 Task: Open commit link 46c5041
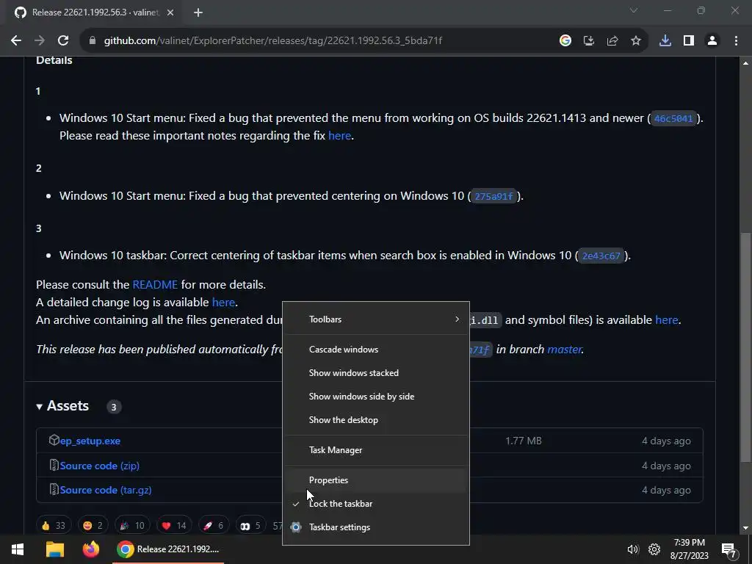(673, 118)
